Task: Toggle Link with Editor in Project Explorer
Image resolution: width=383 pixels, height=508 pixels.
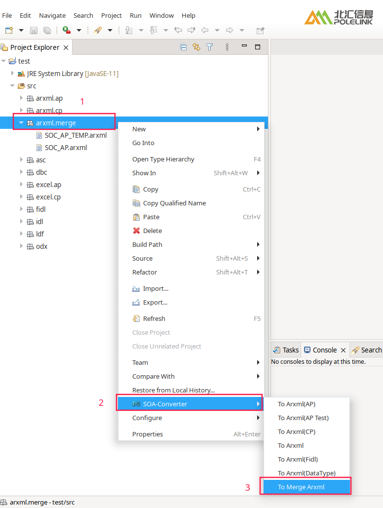Action: coord(196,47)
